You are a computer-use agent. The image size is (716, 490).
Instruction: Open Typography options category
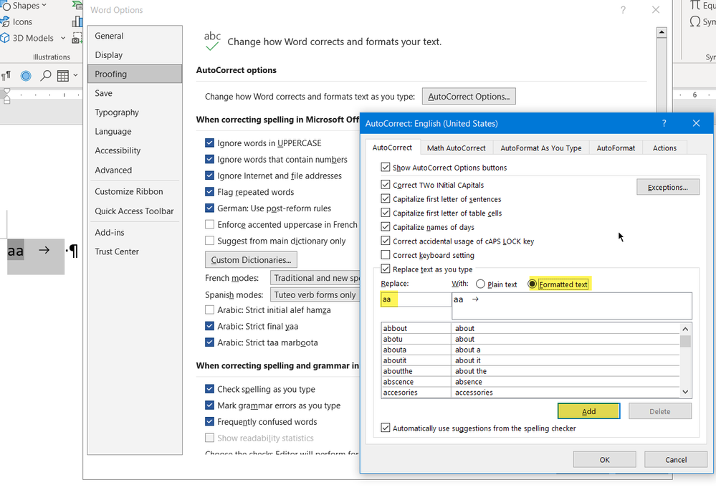[x=135, y=112]
